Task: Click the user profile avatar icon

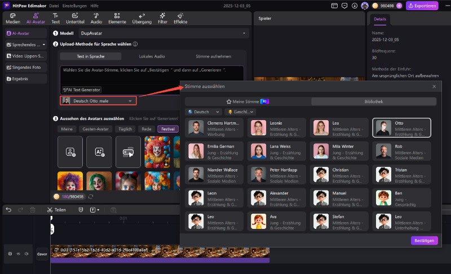Action: coord(365,6)
